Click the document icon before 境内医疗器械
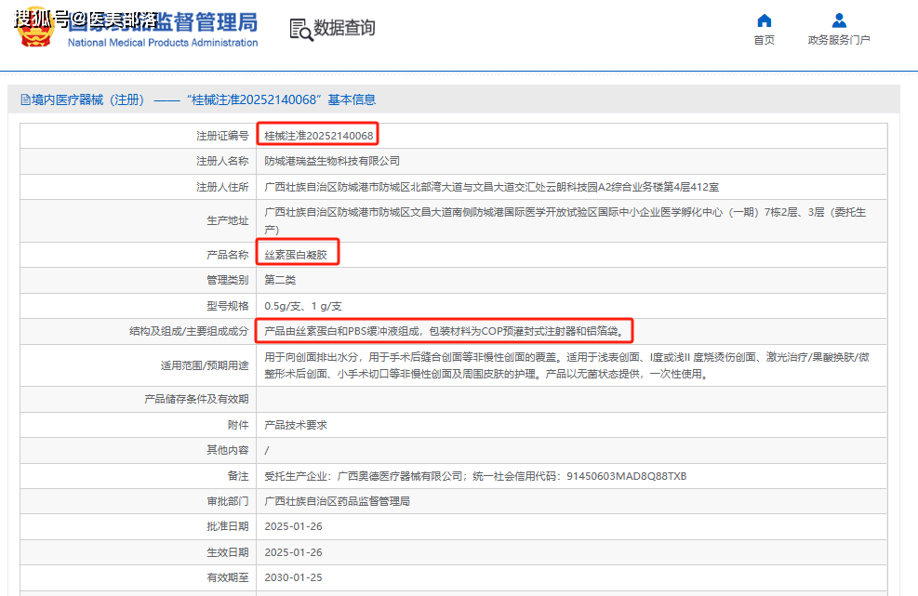The image size is (918, 596). (x=25, y=99)
